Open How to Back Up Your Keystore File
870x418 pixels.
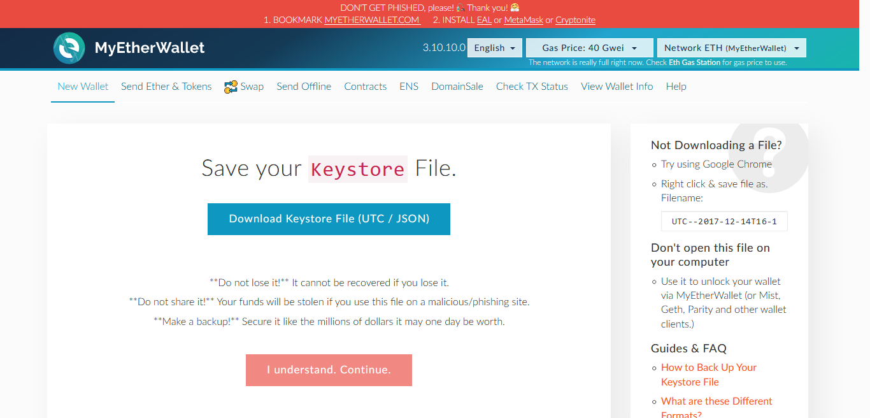tap(709, 375)
